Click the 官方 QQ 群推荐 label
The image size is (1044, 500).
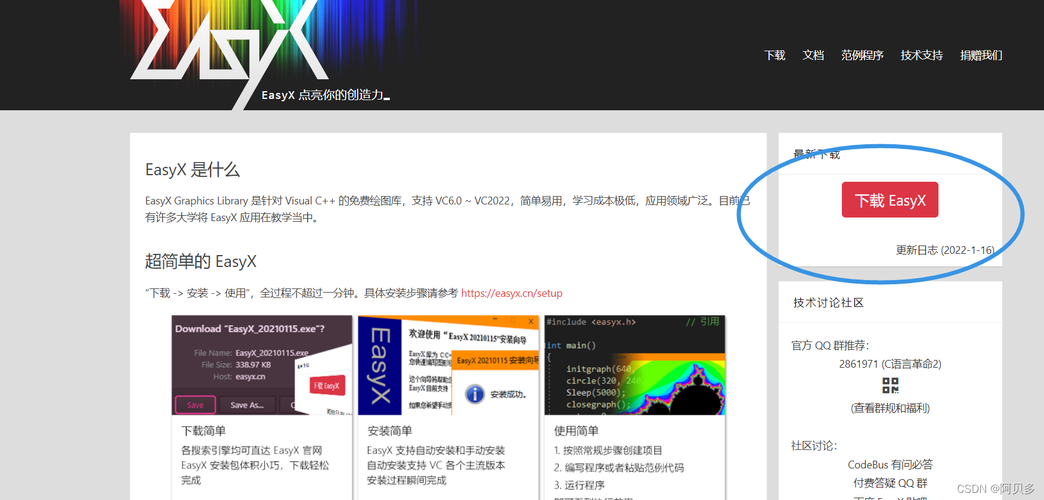tap(830, 346)
